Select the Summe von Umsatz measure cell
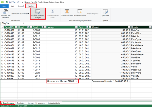 pos(110,81)
